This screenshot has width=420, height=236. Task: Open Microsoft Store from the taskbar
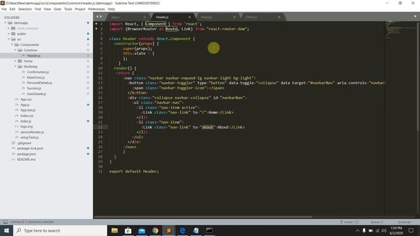tap(128, 230)
